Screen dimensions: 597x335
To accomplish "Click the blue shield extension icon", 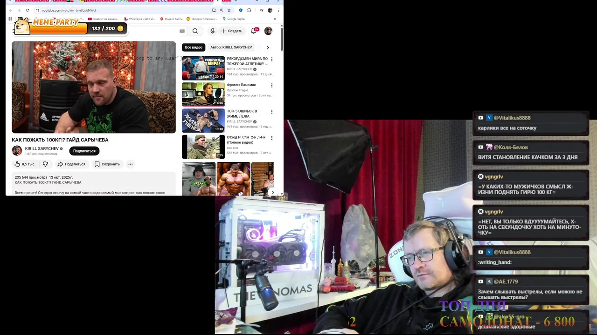I will [241, 10].
